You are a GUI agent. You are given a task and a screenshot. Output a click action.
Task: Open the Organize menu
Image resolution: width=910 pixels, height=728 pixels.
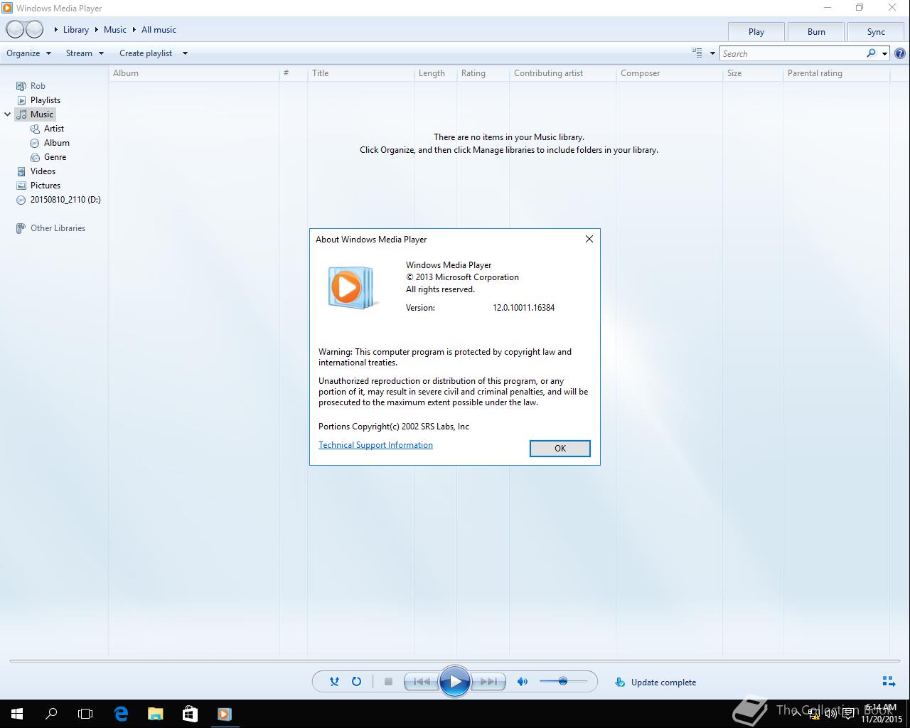[28, 53]
